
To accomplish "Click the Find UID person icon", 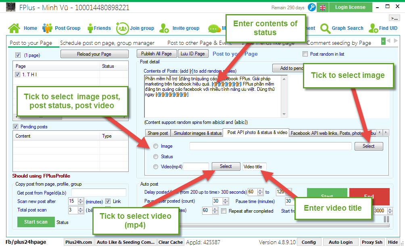I will pyautogui.click(x=374, y=28).
